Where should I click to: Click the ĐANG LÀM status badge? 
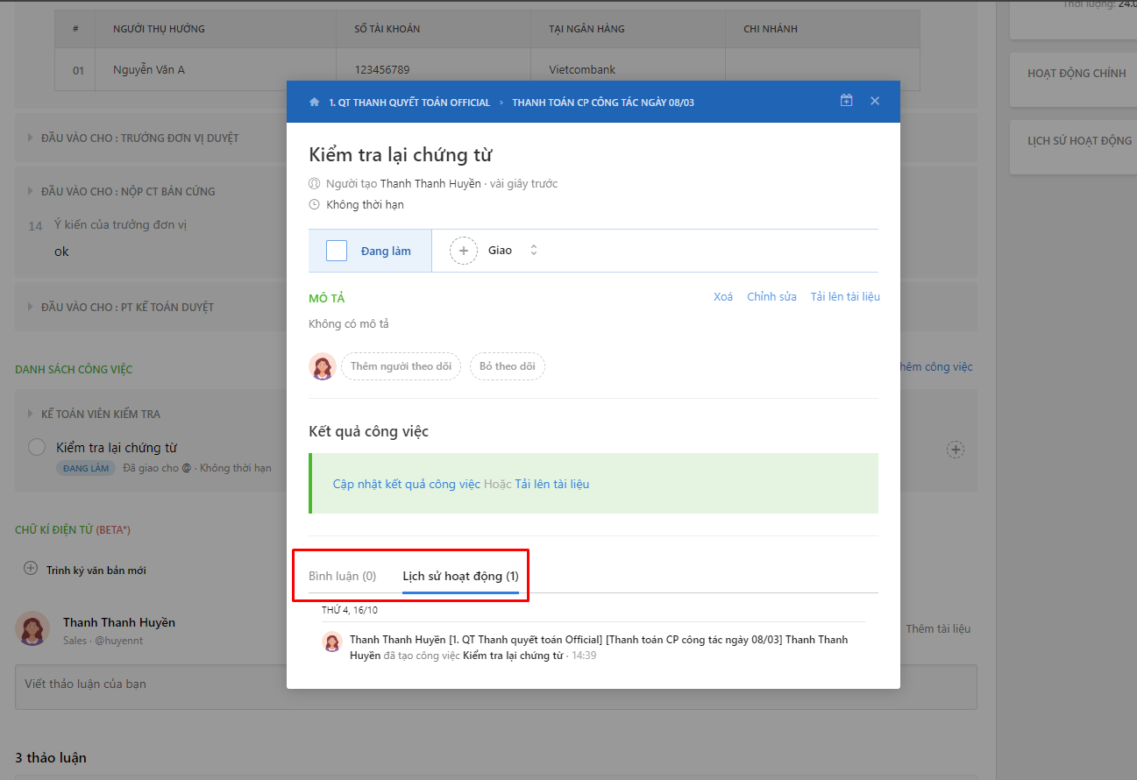(x=87, y=468)
